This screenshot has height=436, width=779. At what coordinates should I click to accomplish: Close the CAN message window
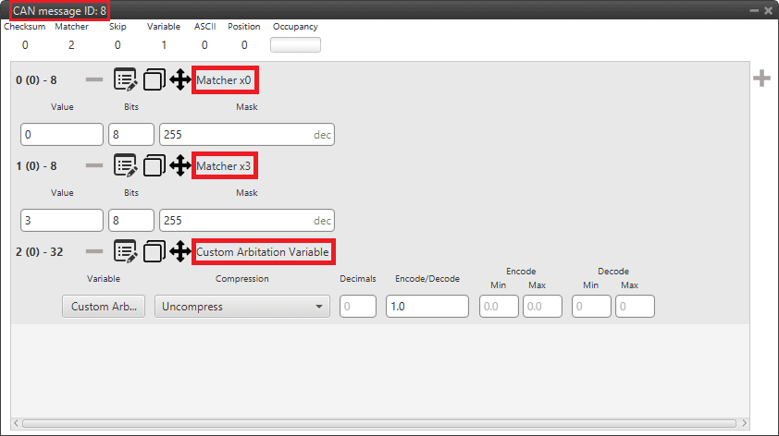[768, 10]
